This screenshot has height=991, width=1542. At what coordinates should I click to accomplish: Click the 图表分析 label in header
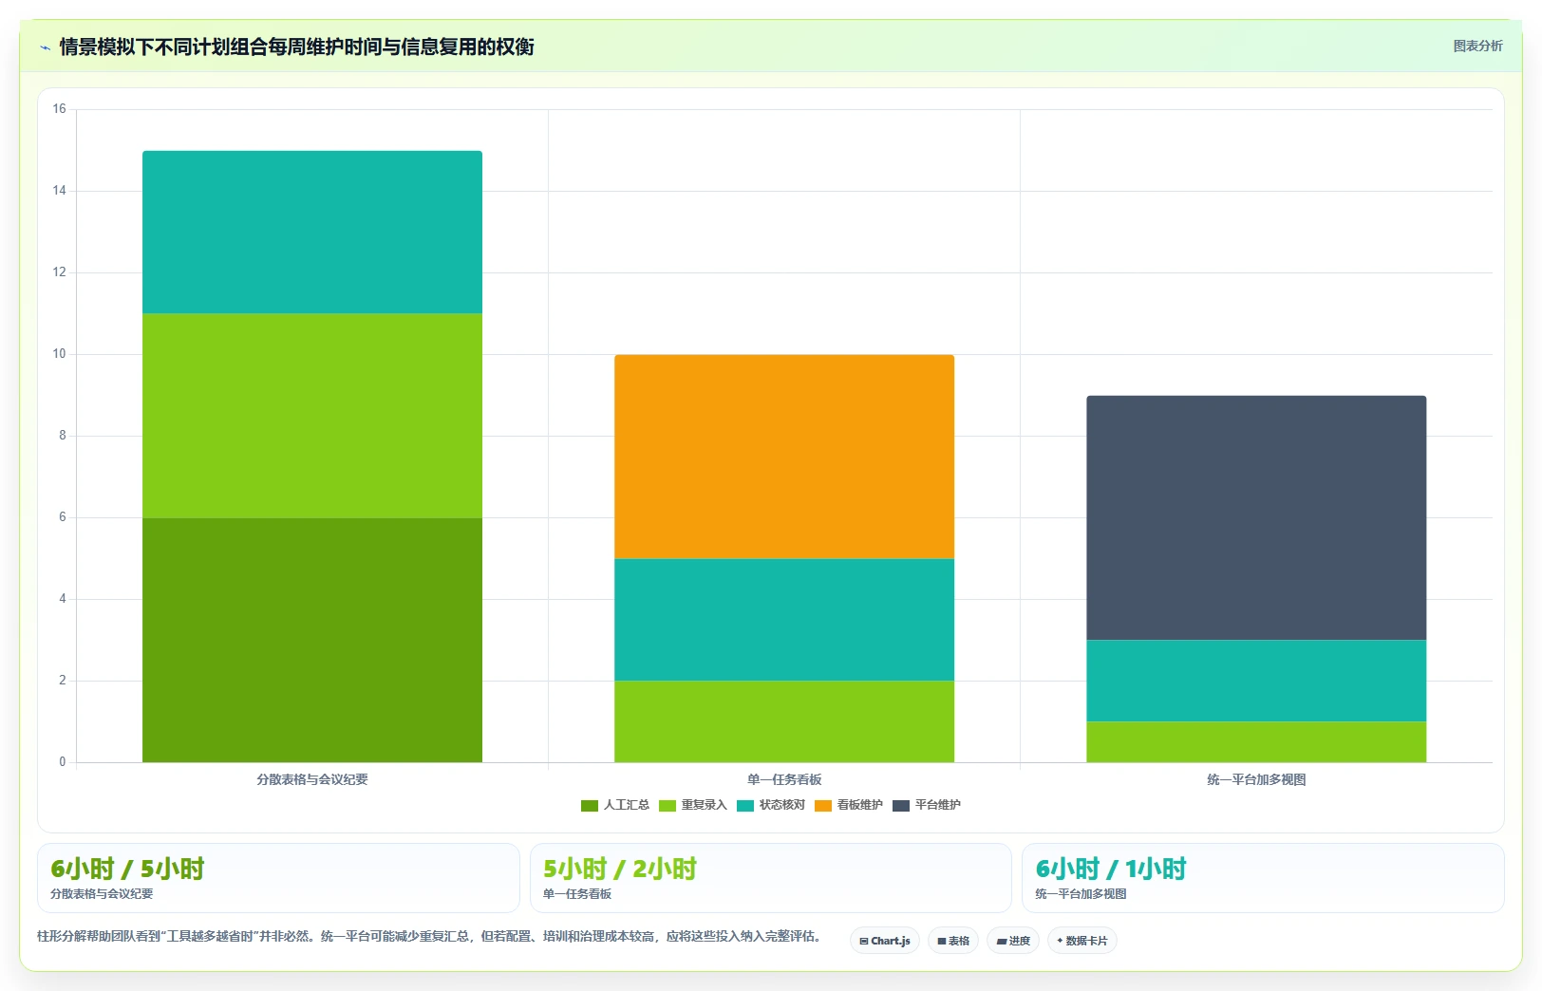(1477, 47)
